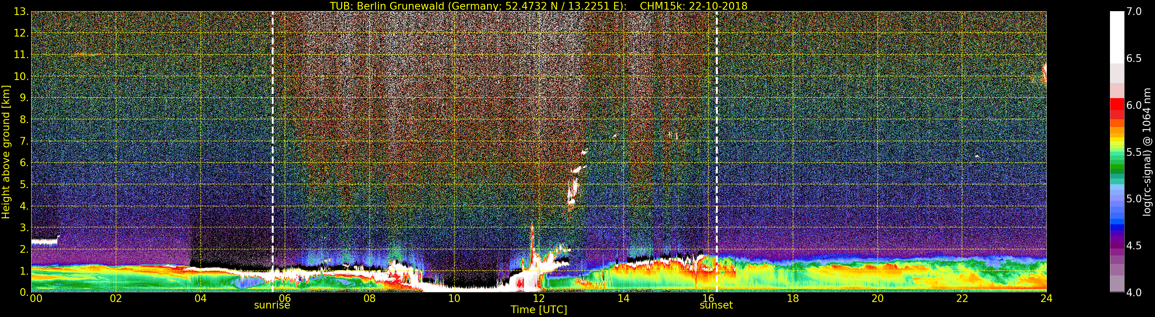
Task: Click the '14' time axis tick label
Action: click(x=623, y=298)
